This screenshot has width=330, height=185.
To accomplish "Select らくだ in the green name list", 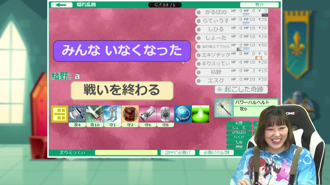I will pos(239,137).
